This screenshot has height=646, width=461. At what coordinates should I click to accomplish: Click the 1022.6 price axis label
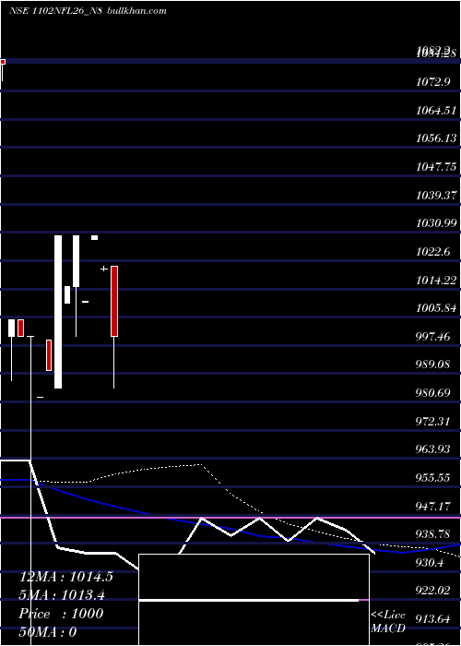[x=433, y=252]
